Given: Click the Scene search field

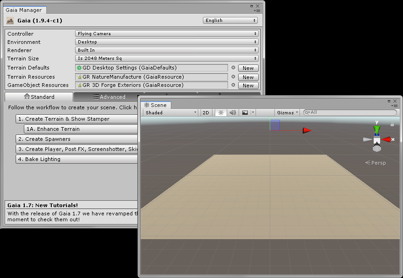Looking at the screenshot, I should pos(350,112).
